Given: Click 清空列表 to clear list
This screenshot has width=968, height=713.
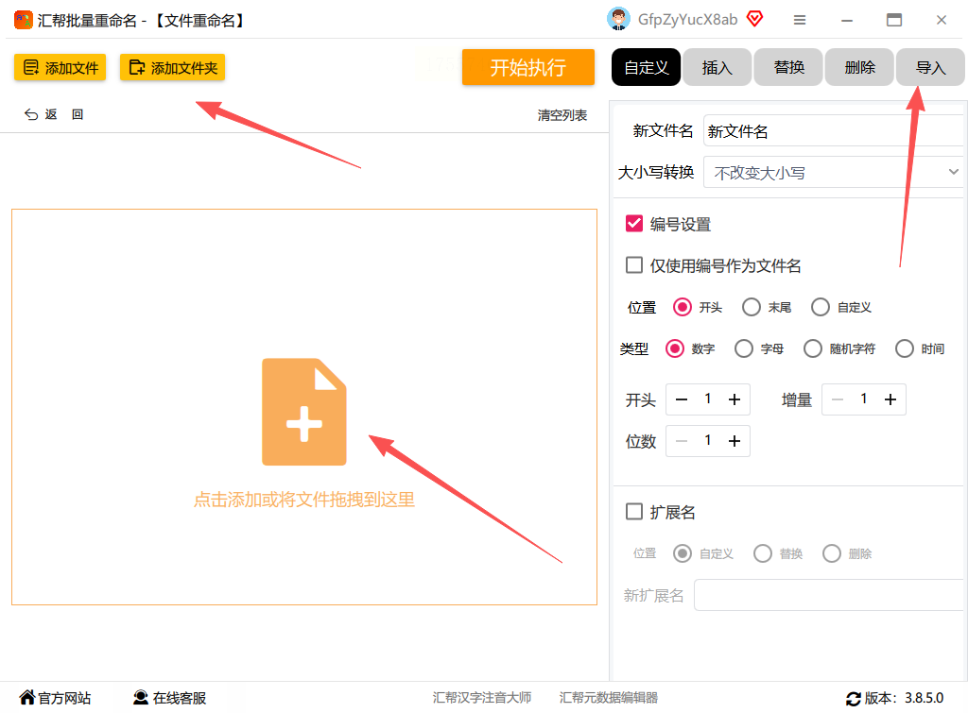Looking at the screenshot, I should coord(562,115).
